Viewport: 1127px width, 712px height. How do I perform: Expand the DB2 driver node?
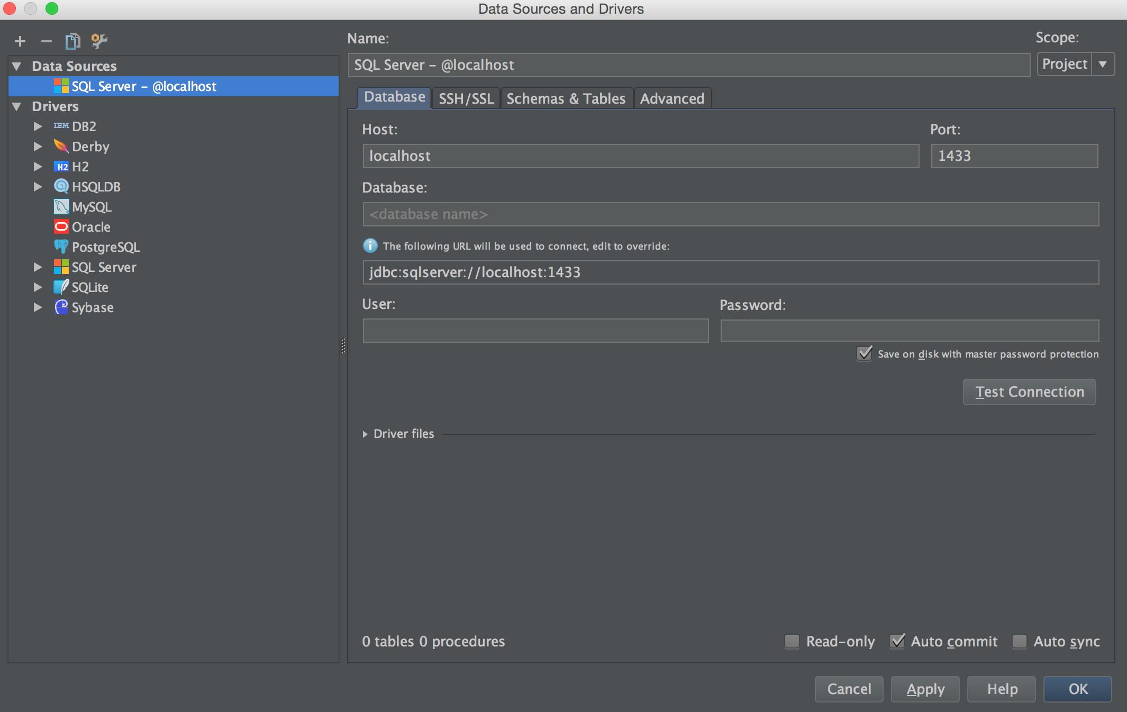[x=38, y=126]
